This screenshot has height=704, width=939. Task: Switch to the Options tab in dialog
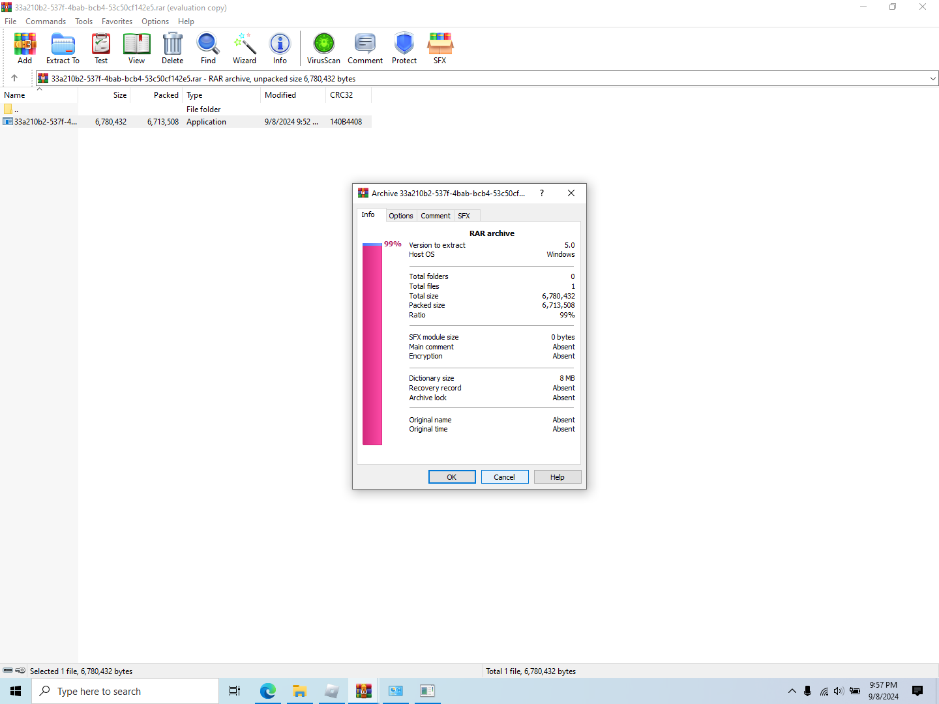pos(401,216)
